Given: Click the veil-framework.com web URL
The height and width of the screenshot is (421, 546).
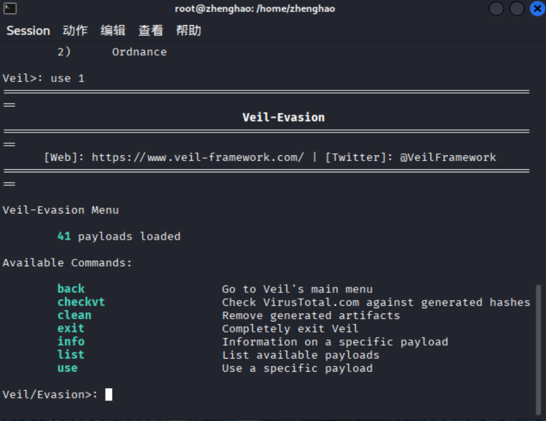Looking at the screenshot, I should click(198, 157).
